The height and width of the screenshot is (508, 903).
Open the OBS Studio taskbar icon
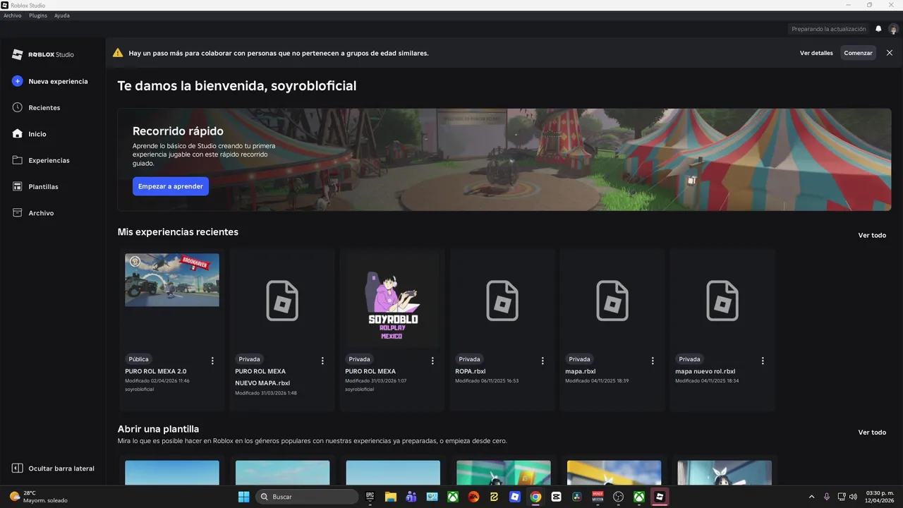618,497
